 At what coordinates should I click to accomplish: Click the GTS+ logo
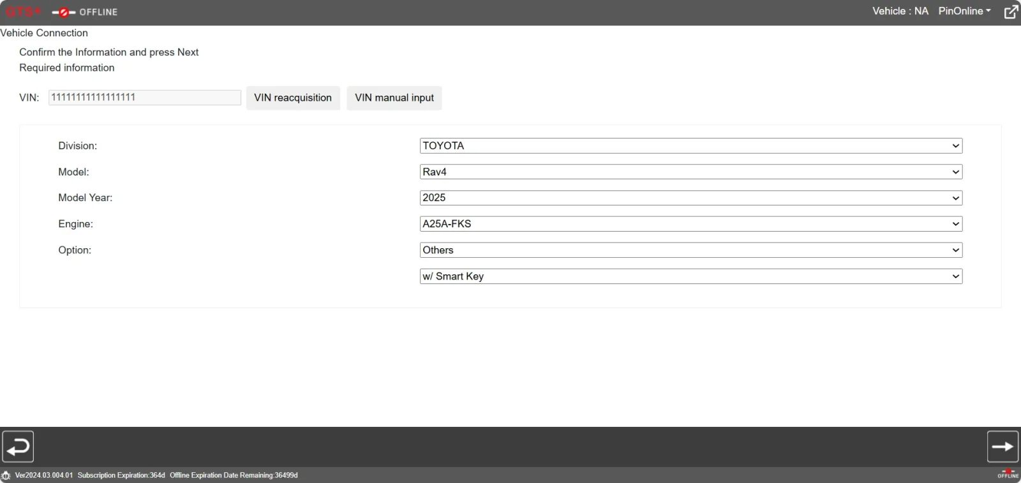point(23,12)
